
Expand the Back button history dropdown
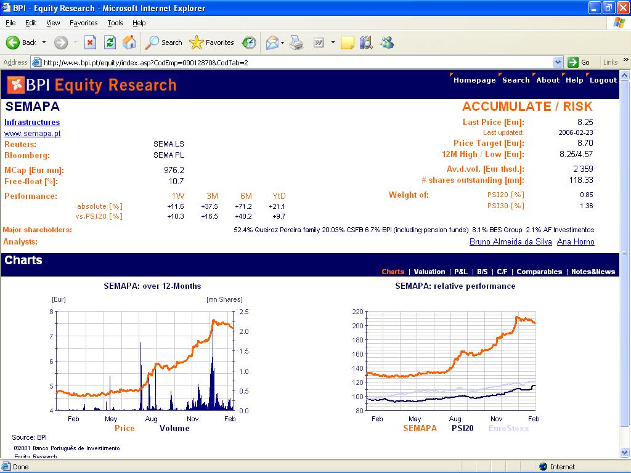(44, 42)
